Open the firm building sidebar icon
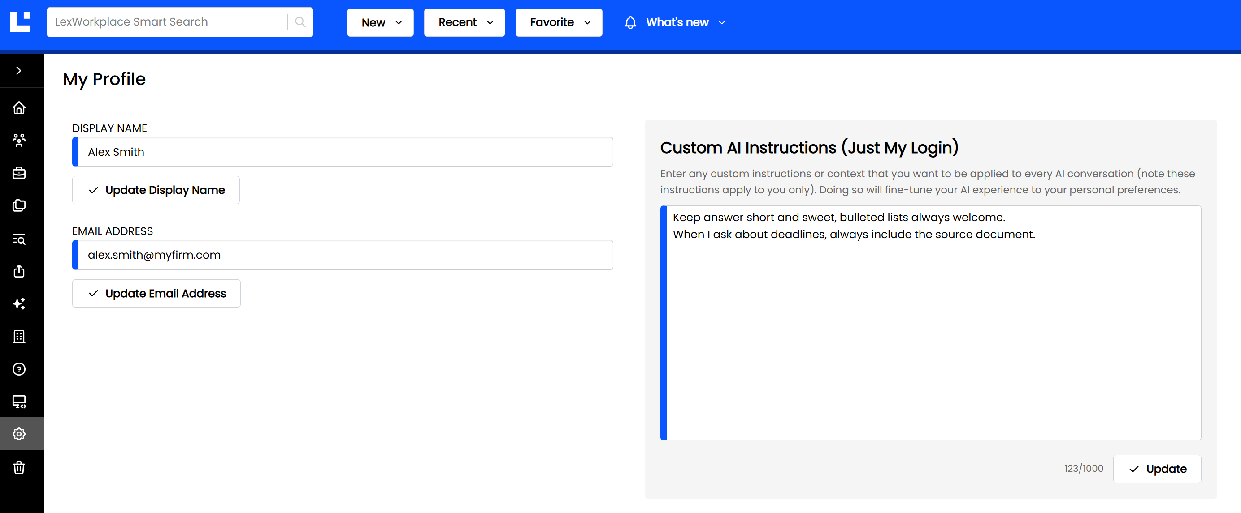The width and height of the screenshot is (1241, 513). (x=19, y=337)
